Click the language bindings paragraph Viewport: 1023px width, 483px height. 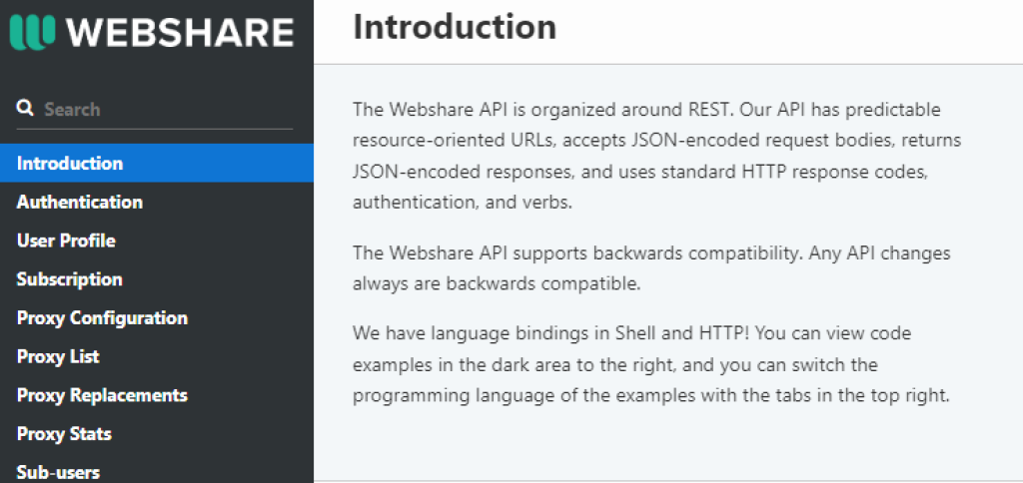click(x=649, y=363)
